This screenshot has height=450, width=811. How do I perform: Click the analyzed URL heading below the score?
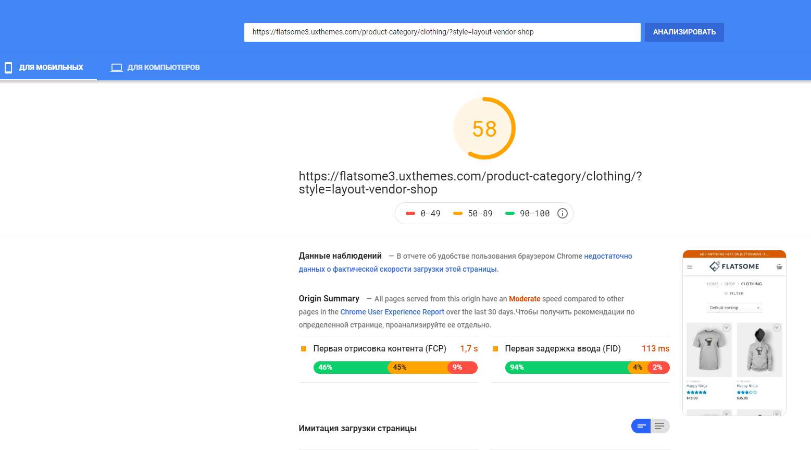(470, 183)
